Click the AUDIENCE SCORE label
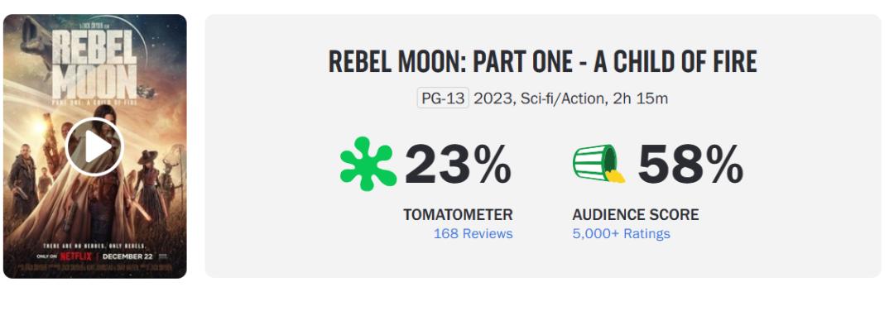 pos(635,215)
